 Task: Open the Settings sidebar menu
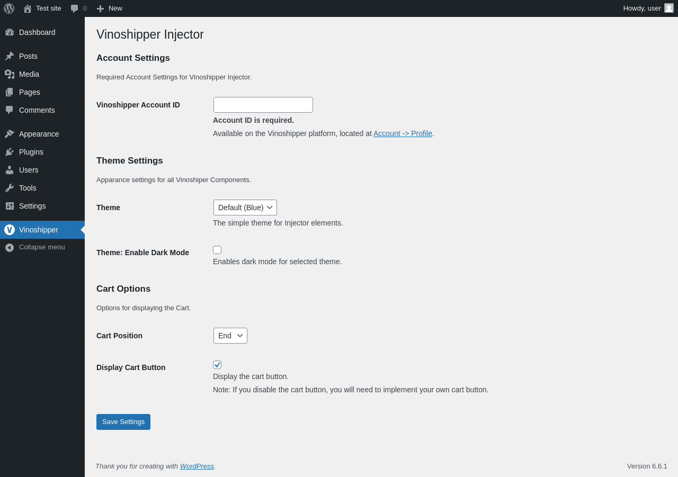pos(42,206)
